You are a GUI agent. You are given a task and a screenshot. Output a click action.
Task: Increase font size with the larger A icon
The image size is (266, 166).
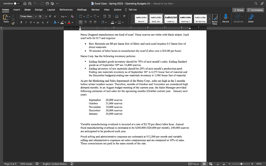click(50, 16)
